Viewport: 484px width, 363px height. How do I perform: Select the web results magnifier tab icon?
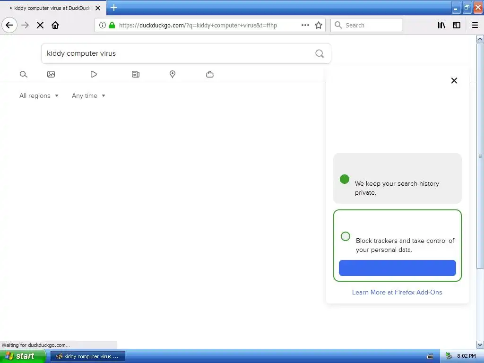(x=24, y=74)
